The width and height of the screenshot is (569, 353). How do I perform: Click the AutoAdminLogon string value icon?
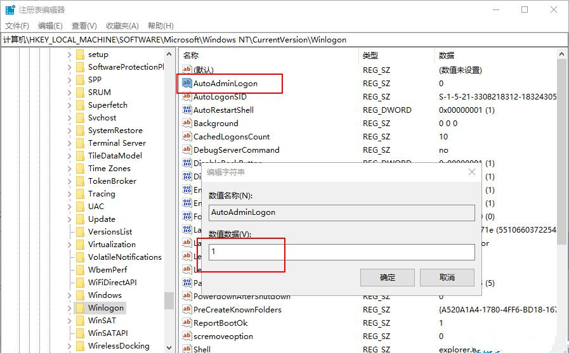click(x=186, y=83)
